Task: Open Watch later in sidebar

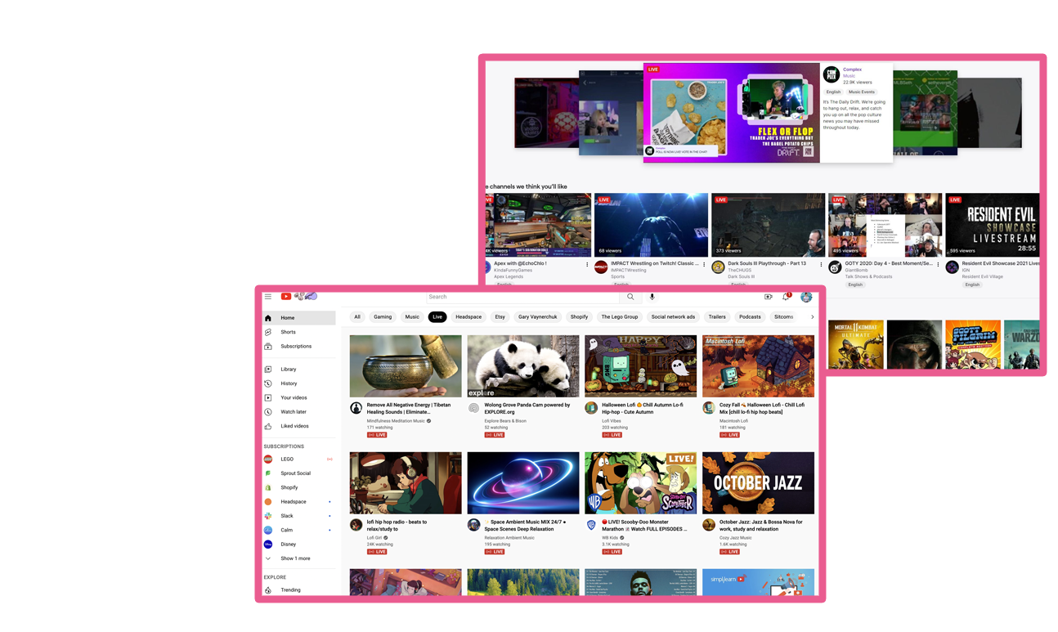Action: point(298,412)
